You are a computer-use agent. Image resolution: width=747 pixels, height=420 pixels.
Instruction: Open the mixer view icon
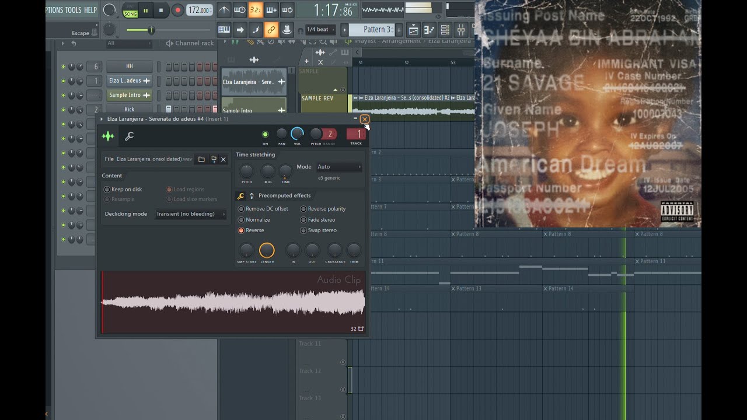point(460,30)
